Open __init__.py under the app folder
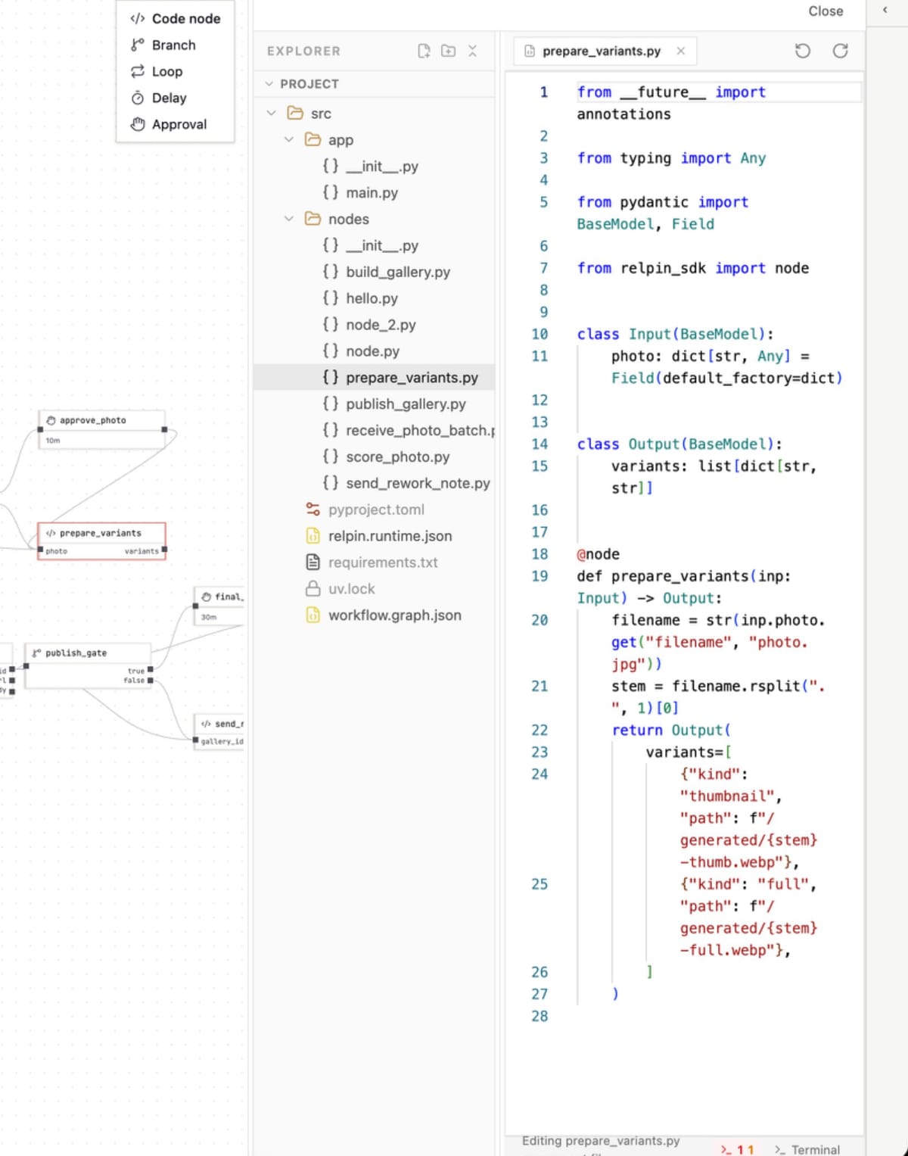This screenshot has width=908, height=1156. (x=375, y=167)
